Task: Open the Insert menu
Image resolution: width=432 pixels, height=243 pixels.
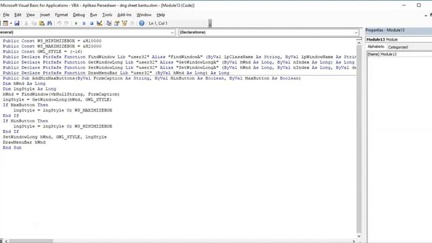Action: coord(45,15)
